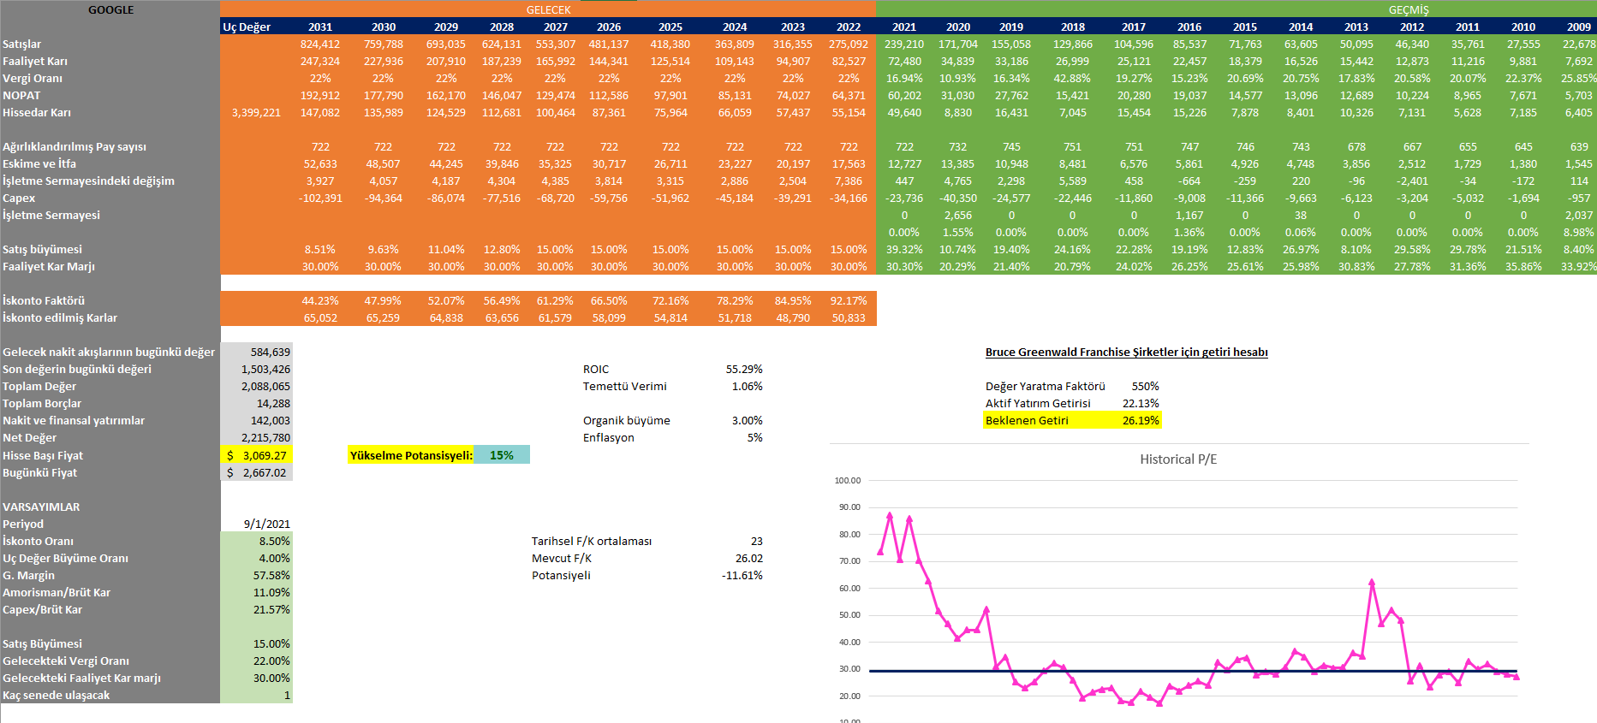Click the Aktif Yatırım Getirisi value 22.13%
Viewport: 1597px width, 723px height.
point(1141,403)
